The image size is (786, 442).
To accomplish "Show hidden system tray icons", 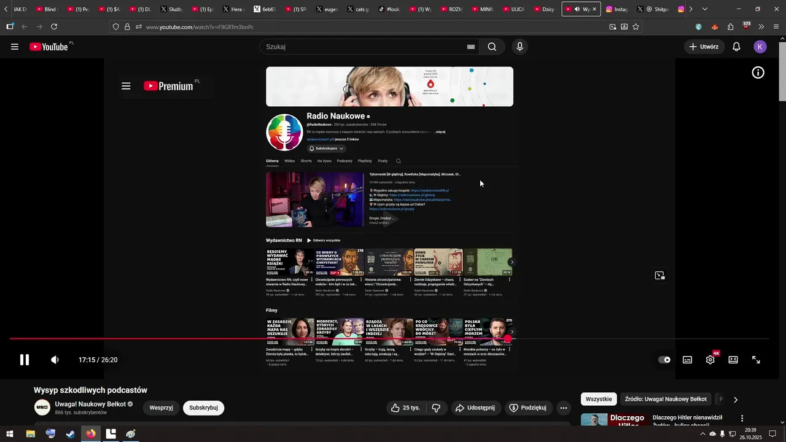I will (702, 434).
